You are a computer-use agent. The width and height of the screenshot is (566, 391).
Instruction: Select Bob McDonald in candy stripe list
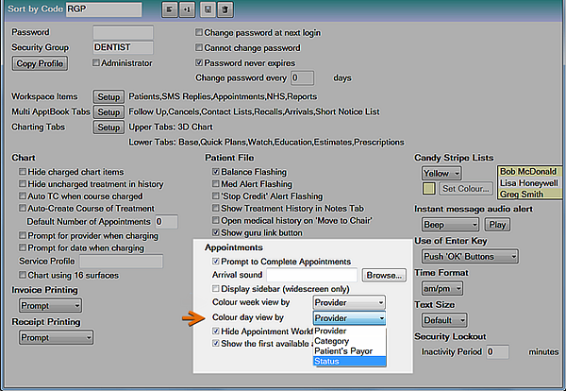529,171
